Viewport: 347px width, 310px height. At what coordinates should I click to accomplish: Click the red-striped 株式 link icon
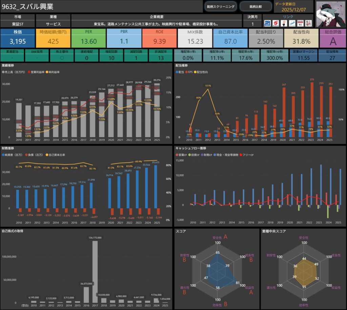[x=300, y=23]
